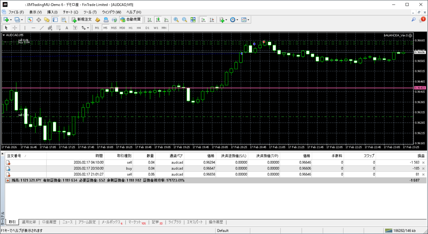Click the search magnifier icon at top right

tap(414, 20)
